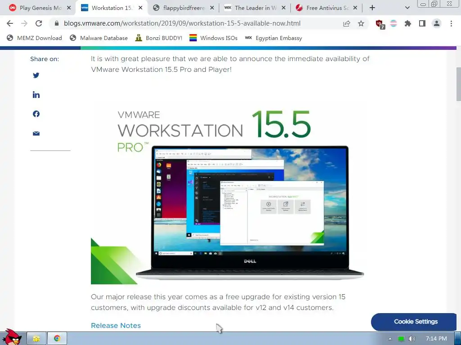The height and width of the screenshot is (345, 461).
Task: Open the share page icon
Action: point(347,23)
